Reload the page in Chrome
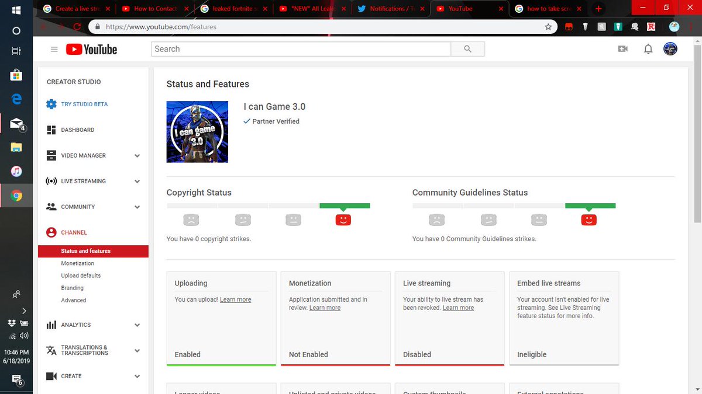Viewport: 702px width, 394px height. point(77,27)
